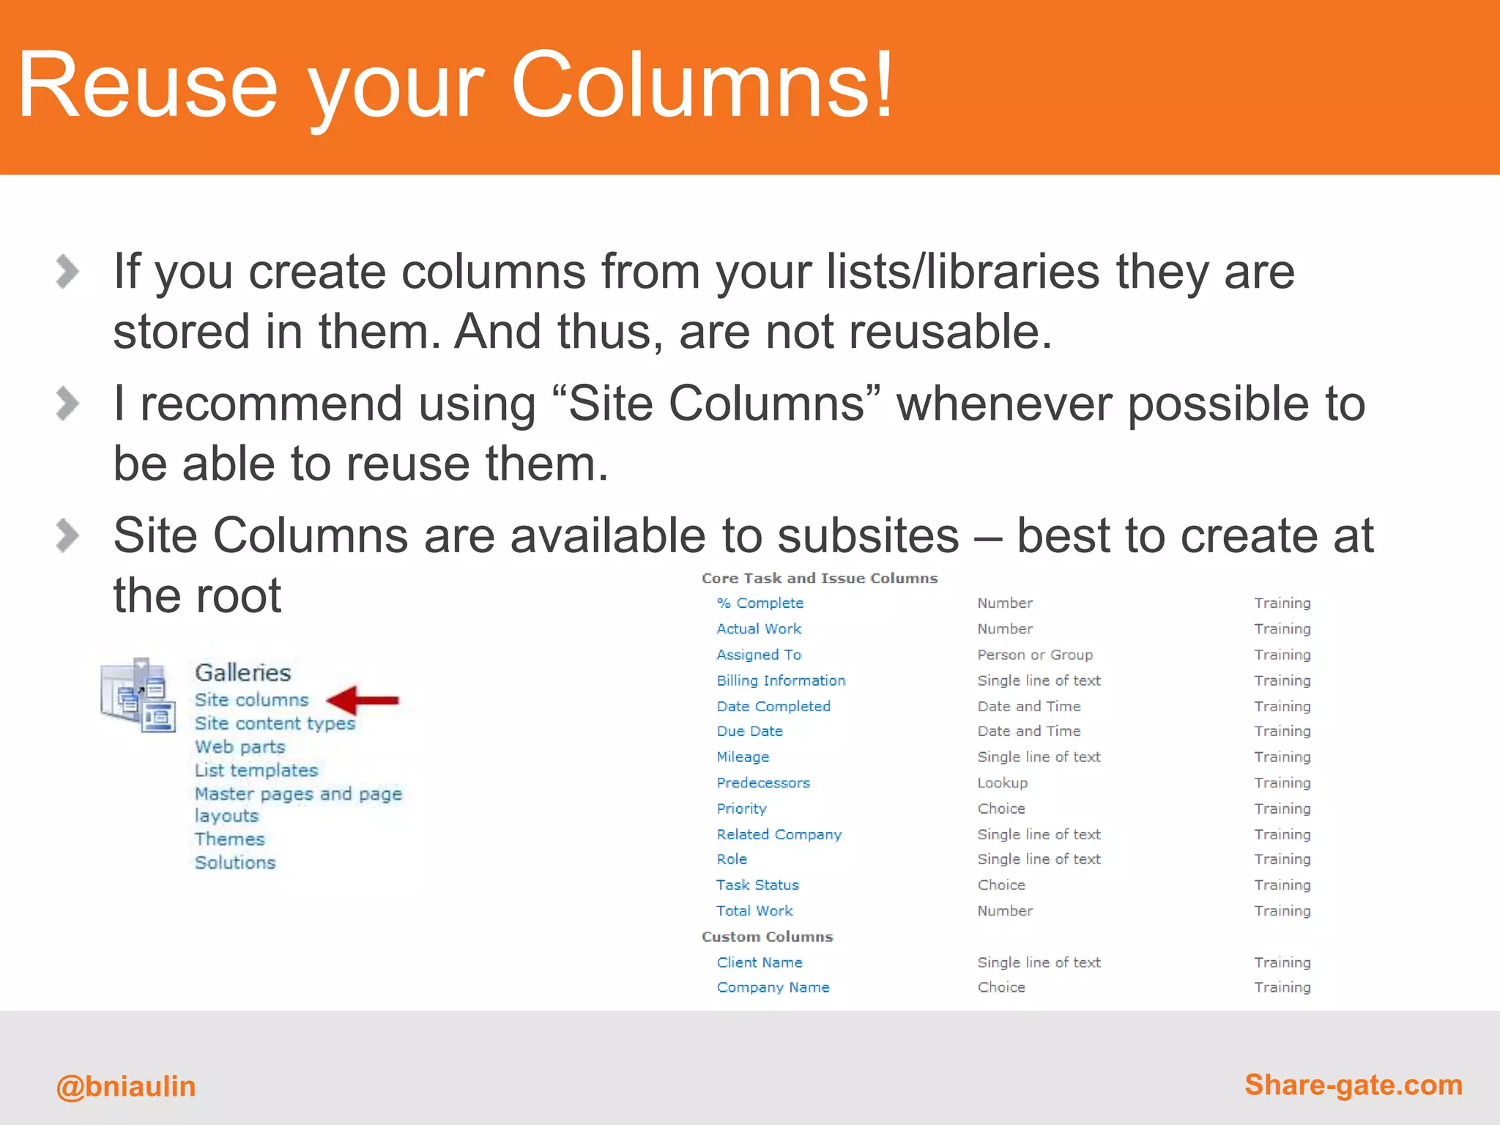1500x1125 pixels.
Task: Open Site content types link
Action: click(x=275, y=724)
